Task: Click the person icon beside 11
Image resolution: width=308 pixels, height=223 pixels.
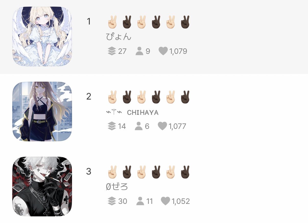Action: pos(140,201)
